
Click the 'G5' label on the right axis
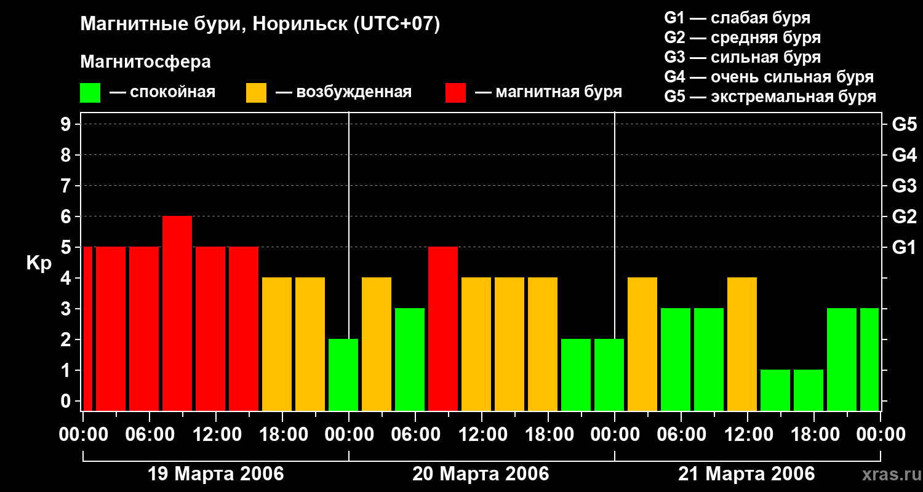[x=904, y=124]
